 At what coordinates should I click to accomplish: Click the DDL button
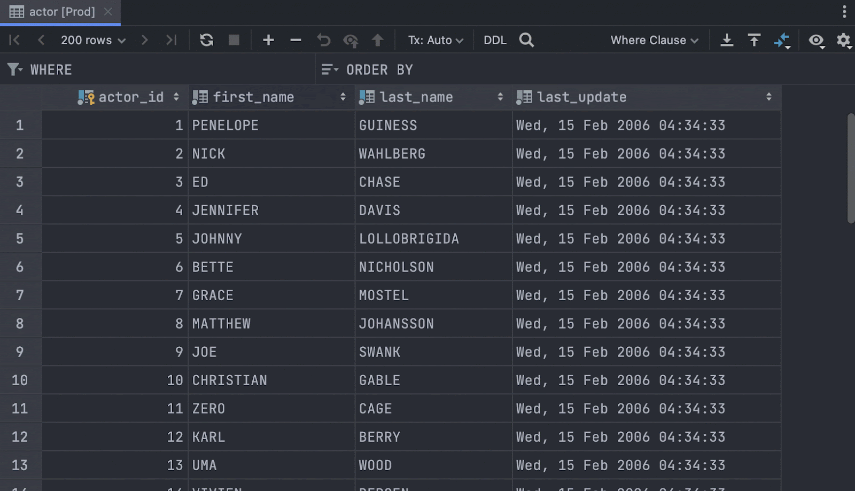pos(495,40)
